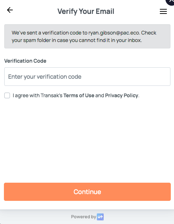Click the ryan.gibson@pac.eco email address text

(x=114, y=33)
